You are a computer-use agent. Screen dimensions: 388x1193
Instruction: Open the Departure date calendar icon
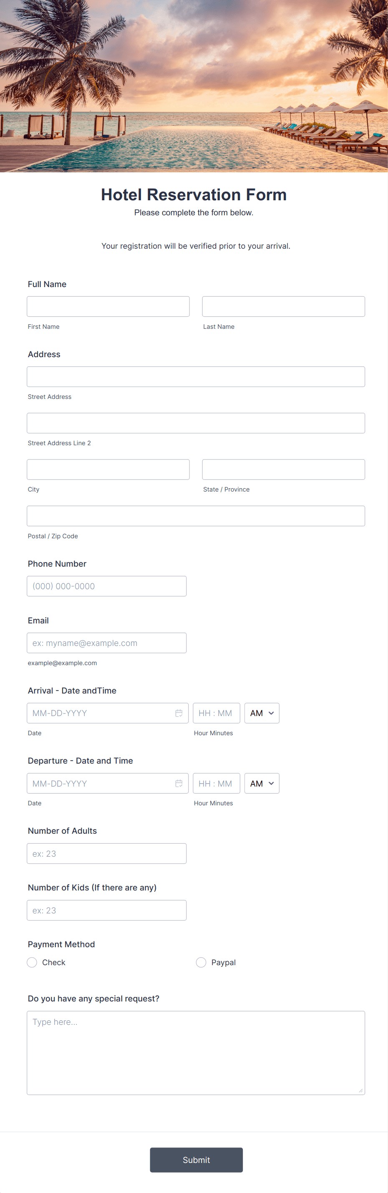point(179,783)
